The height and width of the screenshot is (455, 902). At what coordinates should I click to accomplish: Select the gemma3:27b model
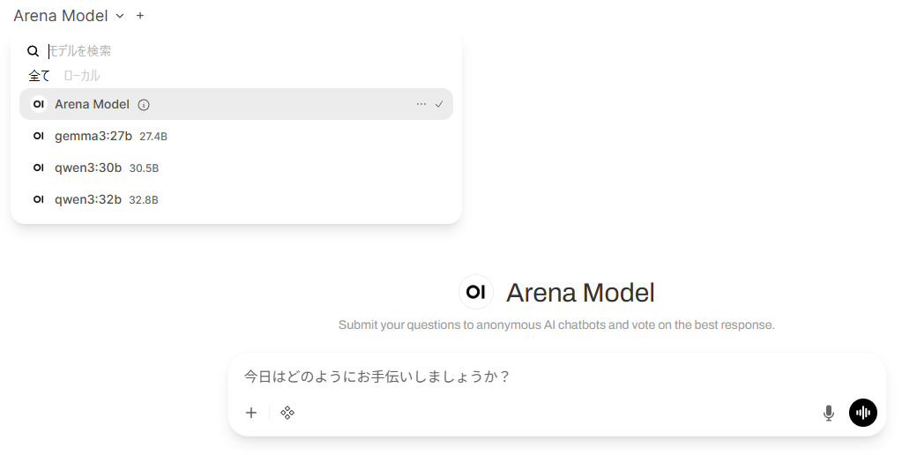(x=93, y=136)
